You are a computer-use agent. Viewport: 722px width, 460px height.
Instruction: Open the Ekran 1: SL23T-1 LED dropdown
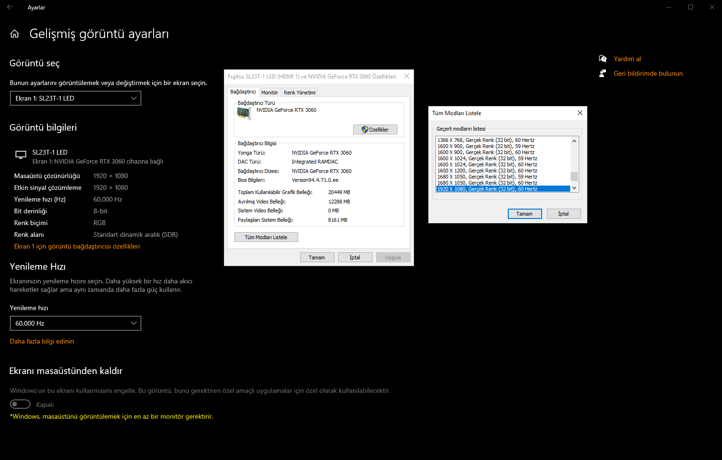(x=76, y=98)
